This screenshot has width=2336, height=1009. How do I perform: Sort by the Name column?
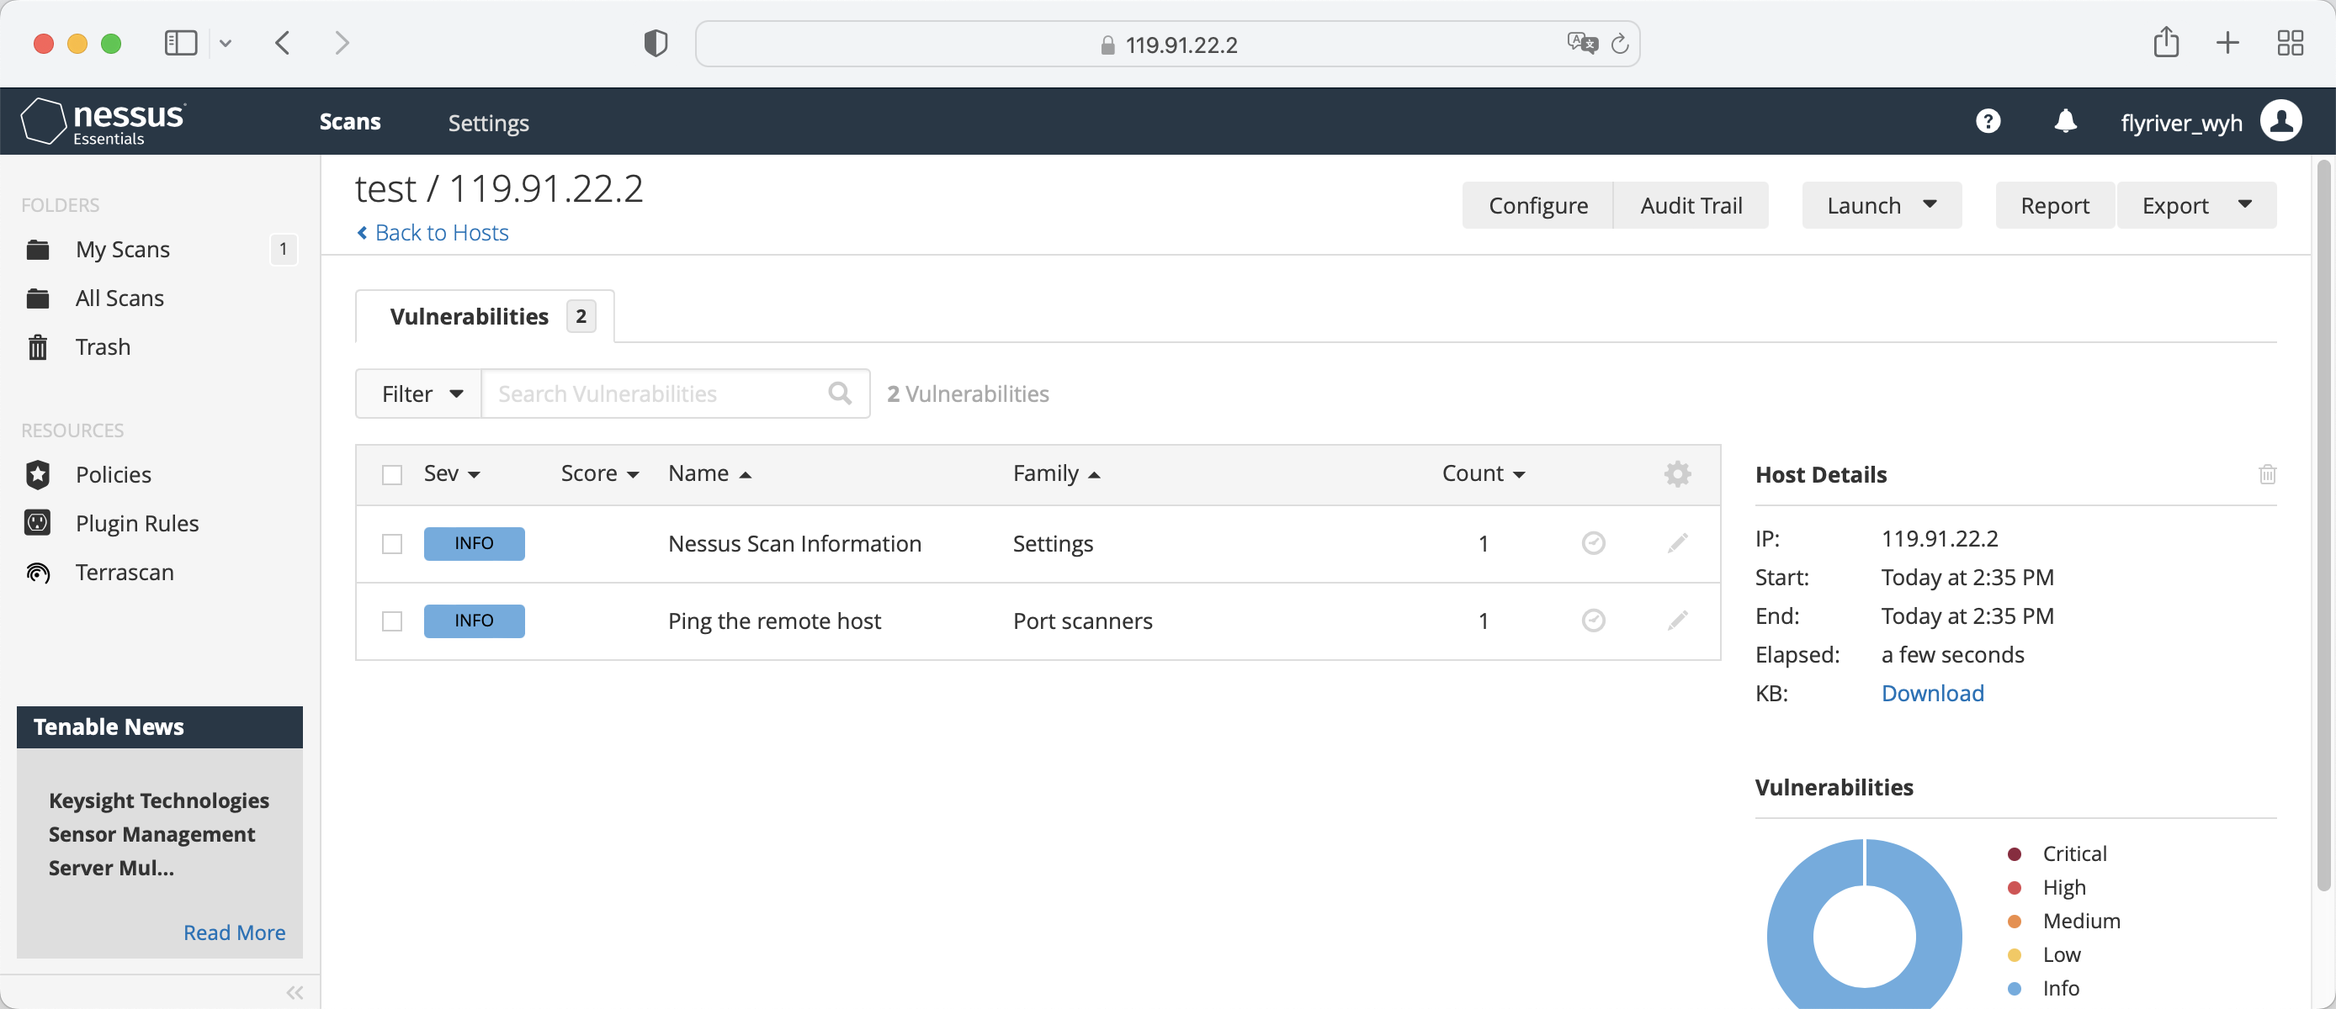[x=710, y=473]
